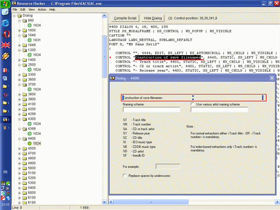Launch Internet Explorer from the sidebar
Screen dimensions: 280x210
pyautogui.click(x=5, y=23)
